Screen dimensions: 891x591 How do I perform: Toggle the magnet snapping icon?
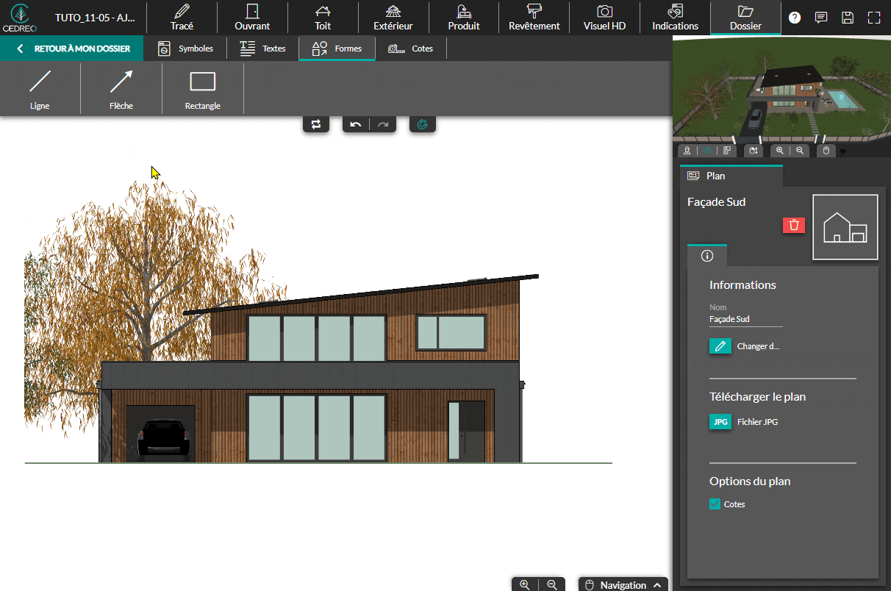click(x=423, y=124)
